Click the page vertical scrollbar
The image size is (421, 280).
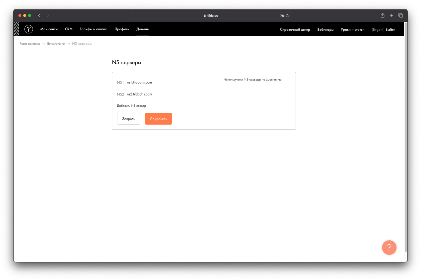click(405, 137)
